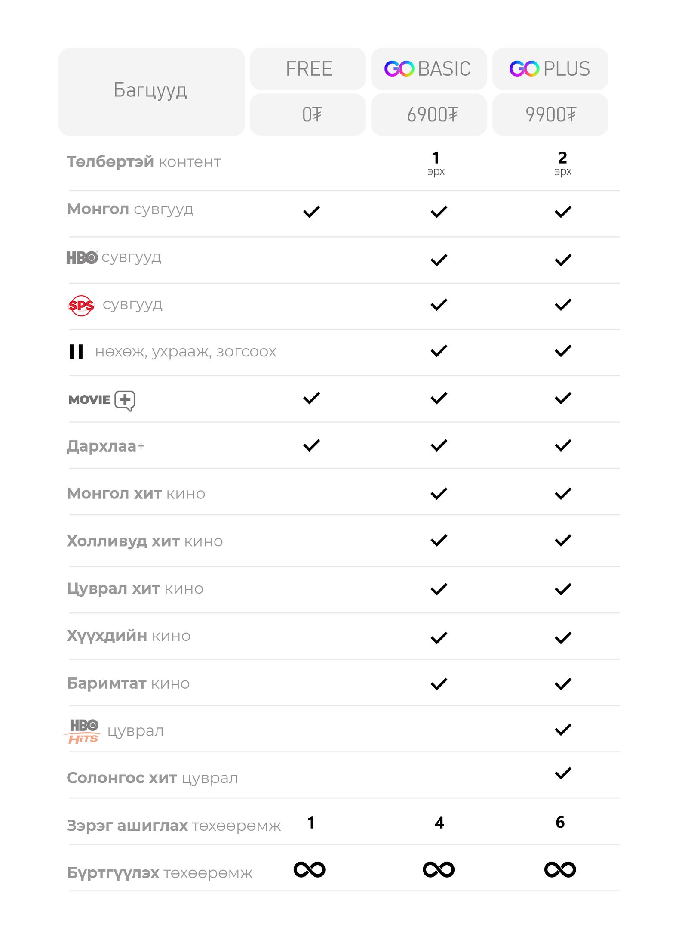Click the pause icon for rewind feature
The image size is (688, 934).
click(76, 352)
